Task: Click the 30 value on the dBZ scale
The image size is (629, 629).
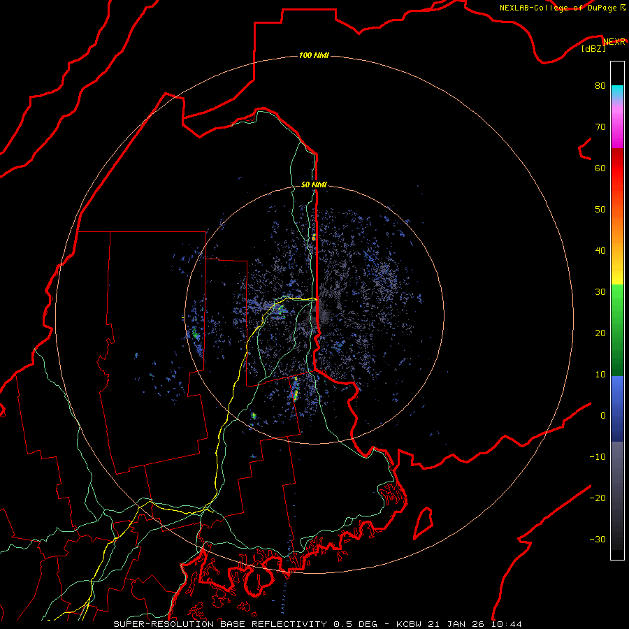Action: [600, 291]
